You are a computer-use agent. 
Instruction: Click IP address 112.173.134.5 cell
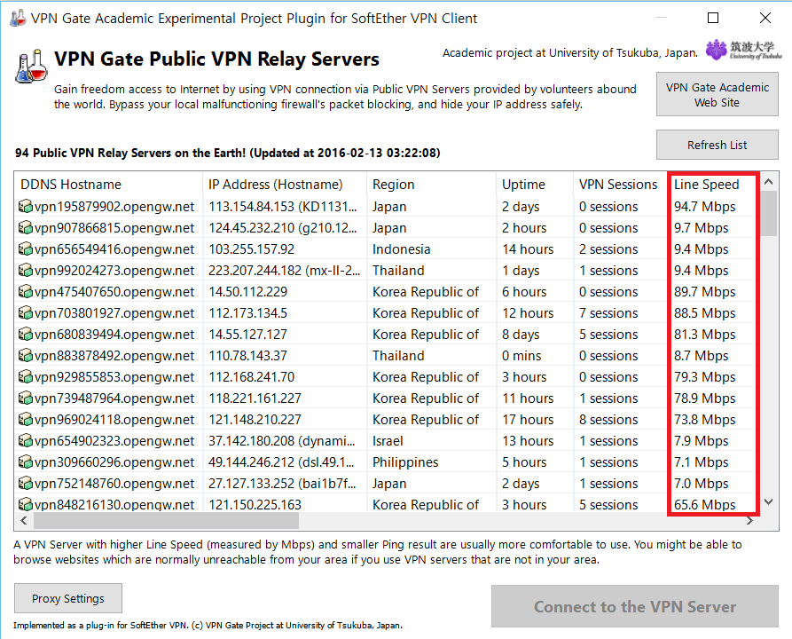pos(248,312)
